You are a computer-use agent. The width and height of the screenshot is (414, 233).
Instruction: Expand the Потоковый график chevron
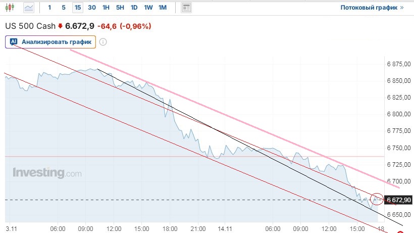(x=402, y=8)
